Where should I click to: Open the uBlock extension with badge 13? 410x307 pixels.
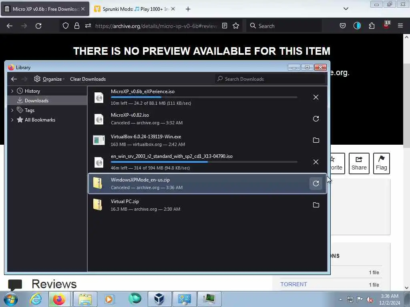(386, 25)
